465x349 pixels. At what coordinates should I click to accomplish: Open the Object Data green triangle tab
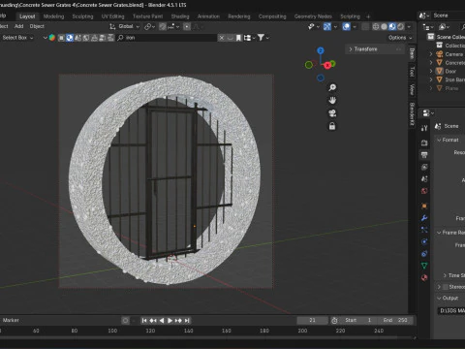(x=424, y=266)
